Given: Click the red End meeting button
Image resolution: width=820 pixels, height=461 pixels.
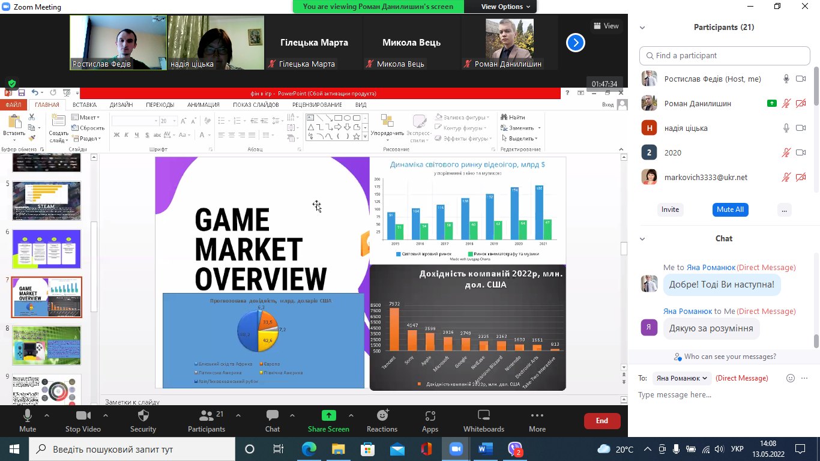Looking at the screenshot, I should [601, 421].
